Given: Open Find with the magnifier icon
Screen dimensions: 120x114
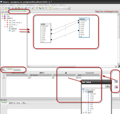Looking at the screenshot, I should coord(33,8).
